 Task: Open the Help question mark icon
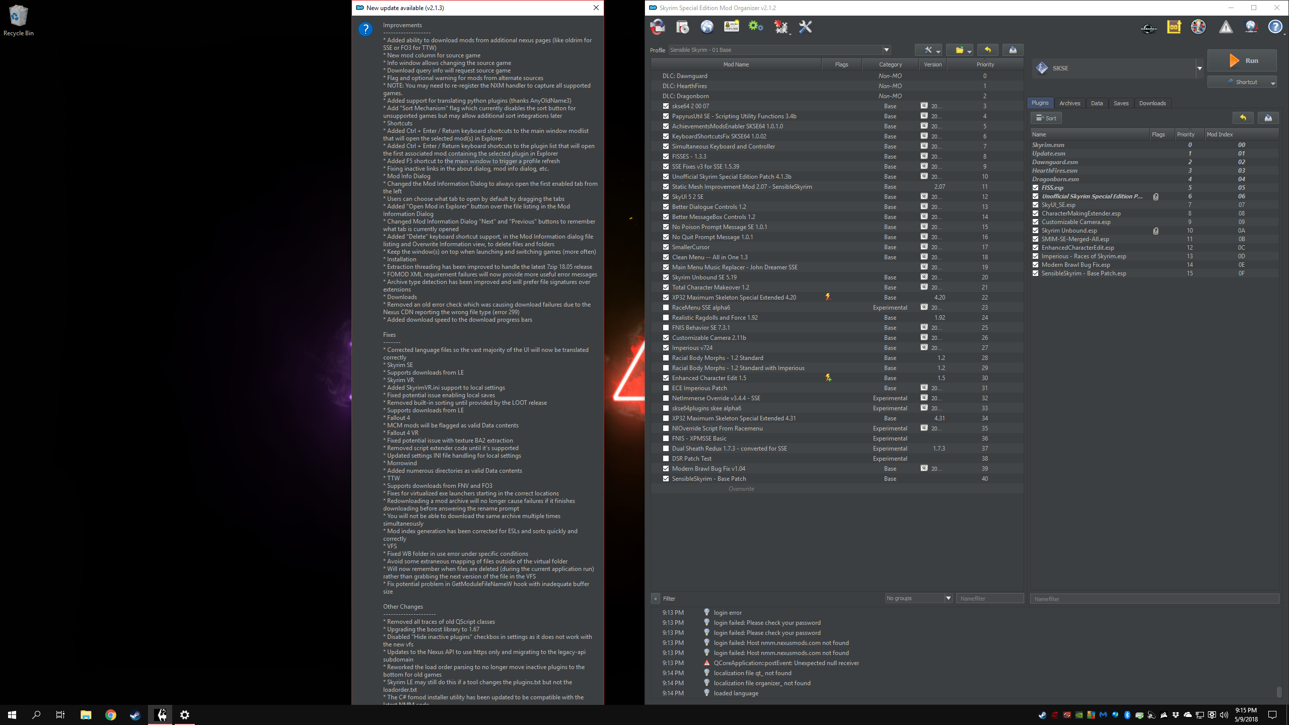pyautogui.click(x=1275, y=27)
